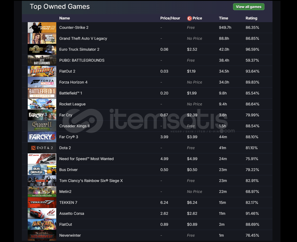The width and height of the screenshot is (297, 242).
Task: Click the Need for Speed™ Most Wanted name
Action: coord(86,159)
